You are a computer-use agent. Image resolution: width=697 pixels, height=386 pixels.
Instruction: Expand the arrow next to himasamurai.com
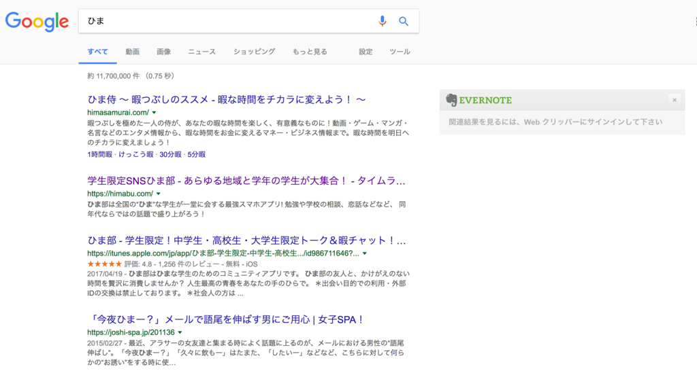point(155,113)
